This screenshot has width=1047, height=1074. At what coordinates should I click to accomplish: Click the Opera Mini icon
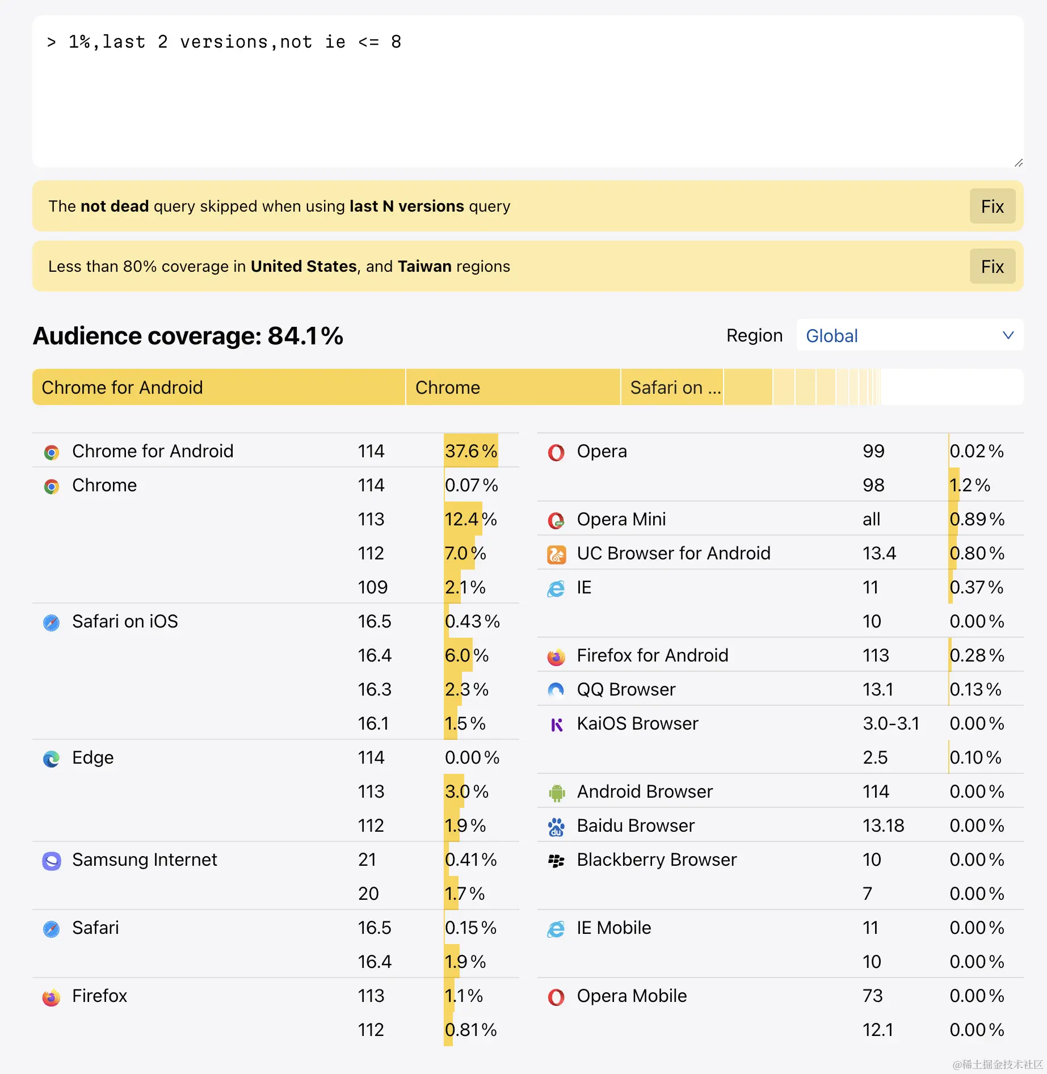(556, 520)
